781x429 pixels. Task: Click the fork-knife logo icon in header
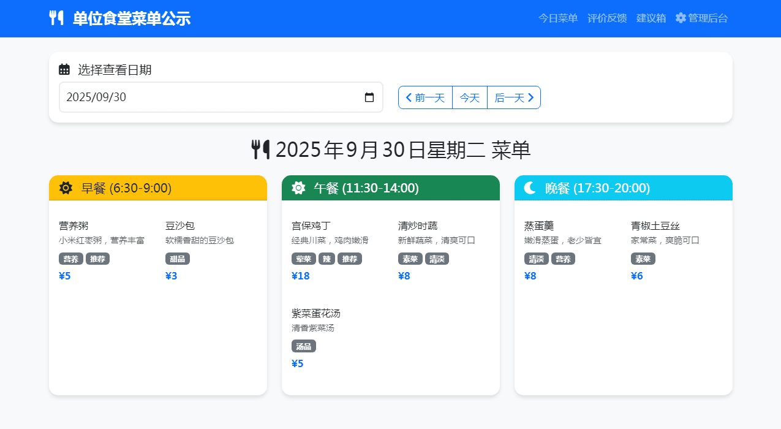pyautogui.click(x=56, y=18)
